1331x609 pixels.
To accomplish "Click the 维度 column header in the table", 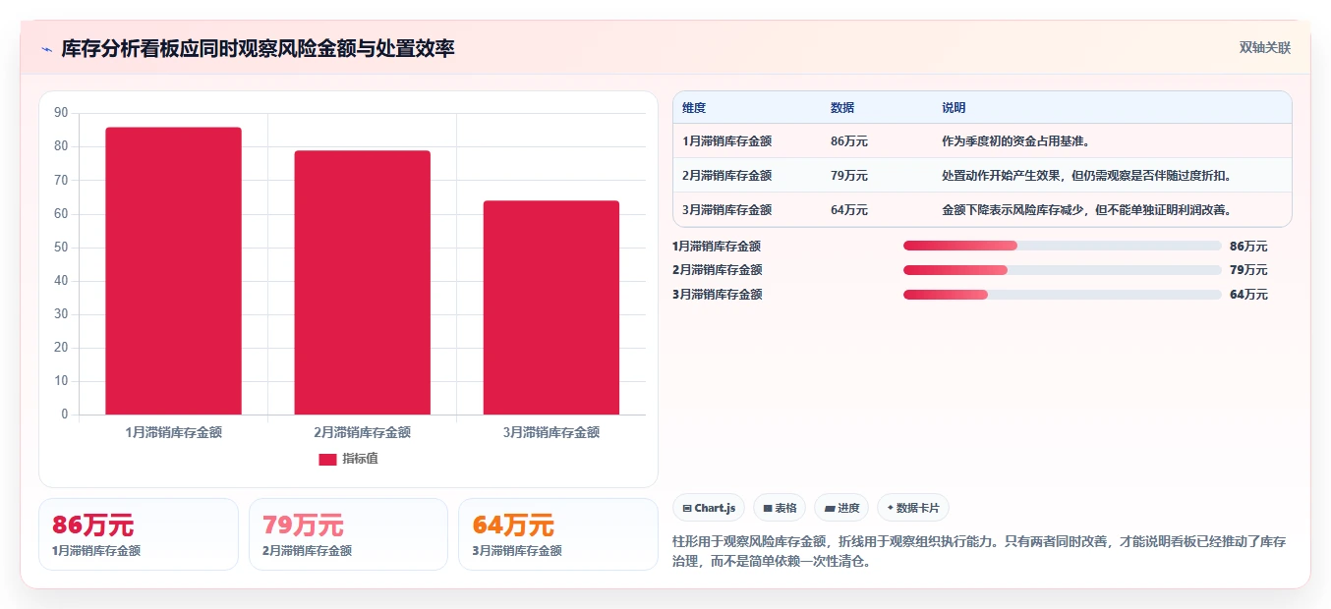I will click(x=694, y=108).
